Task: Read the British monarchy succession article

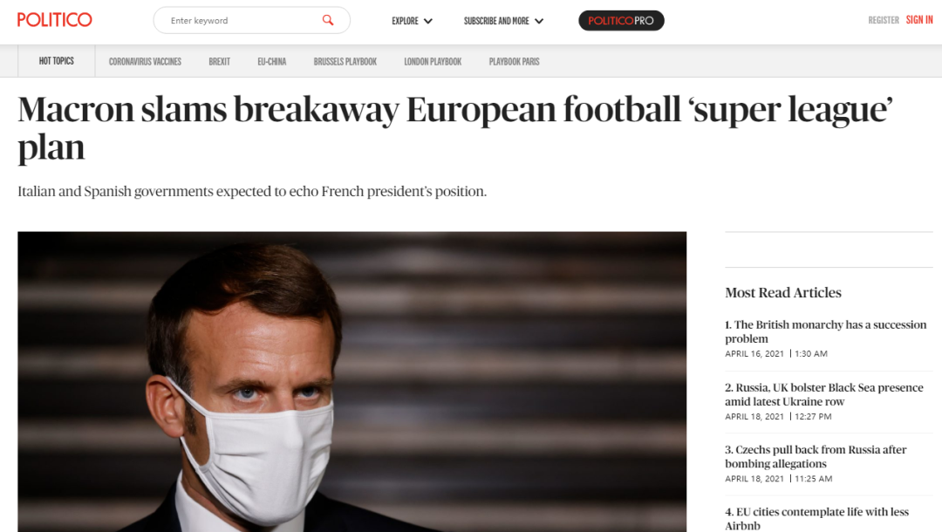Action: (x=825, y=331)
